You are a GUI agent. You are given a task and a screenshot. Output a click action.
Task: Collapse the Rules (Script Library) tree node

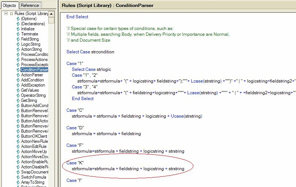tap(6, 14)
